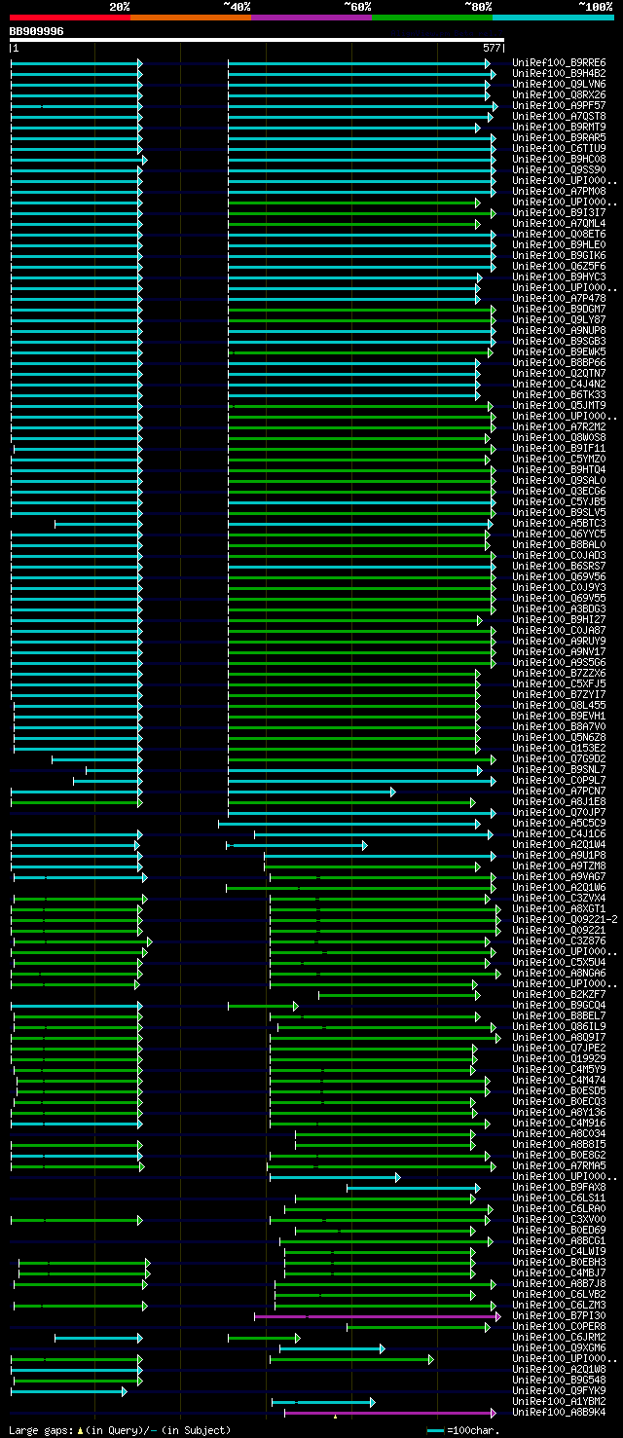This screenshot has height=1438, width=623.
Task: Pick the entry UniRef100_A9NUP8
Action: tap(559, 331)
